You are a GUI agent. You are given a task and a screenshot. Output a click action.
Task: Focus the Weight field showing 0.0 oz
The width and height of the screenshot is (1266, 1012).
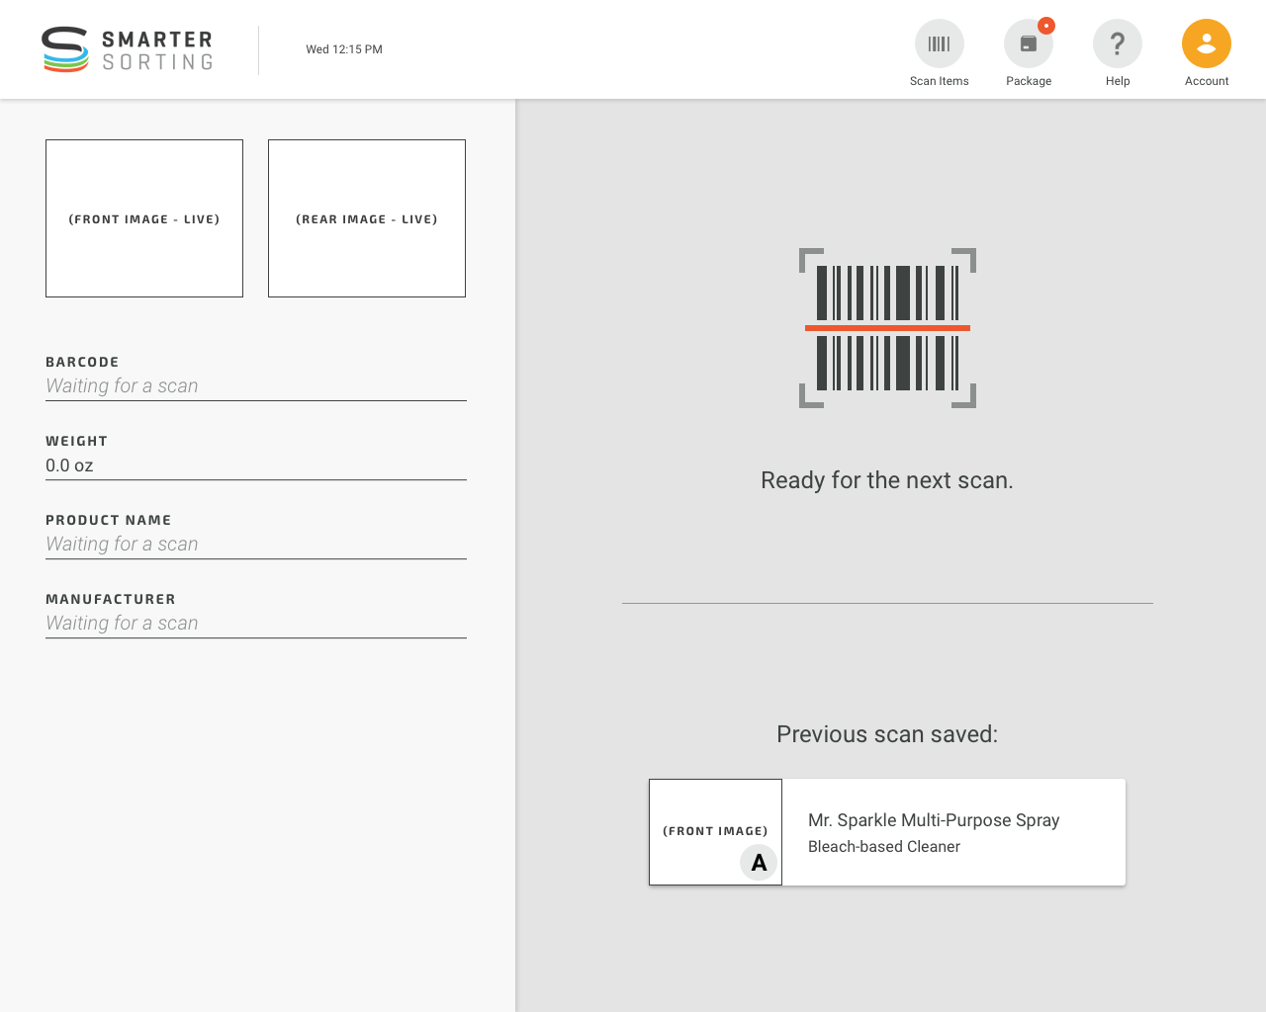[256, 465]
